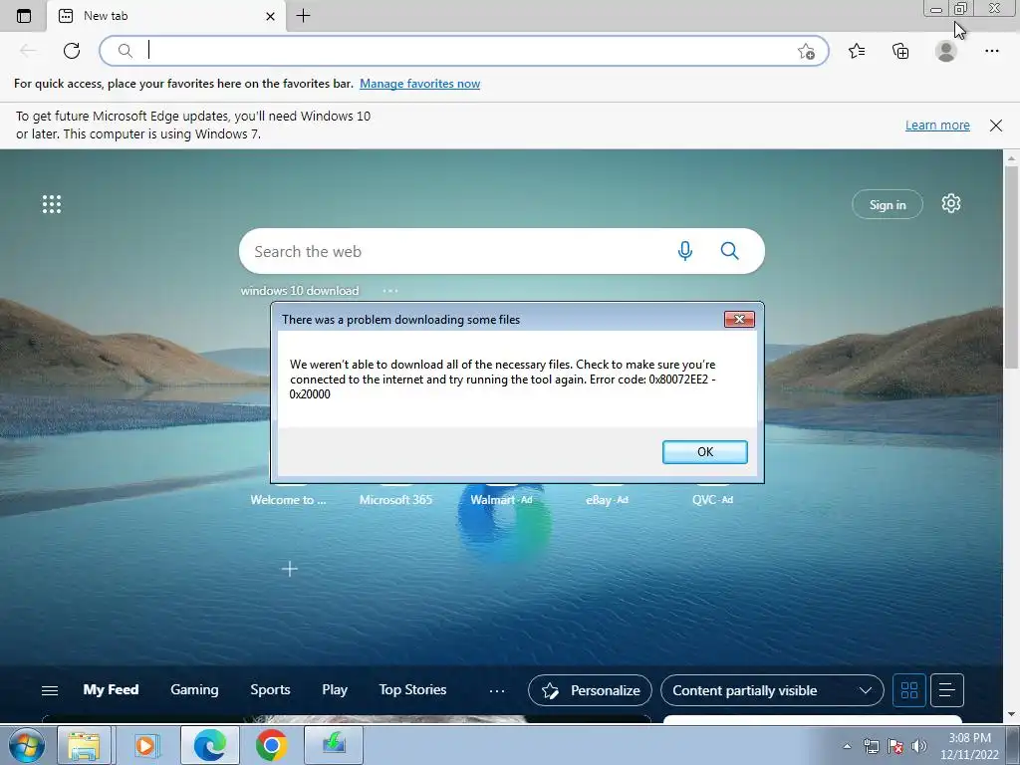Image resolution: width=1020 pixels, height=765 pixels.
Task: Click the page vertical scrollbar thumb
Action: tap(1012, 267)
